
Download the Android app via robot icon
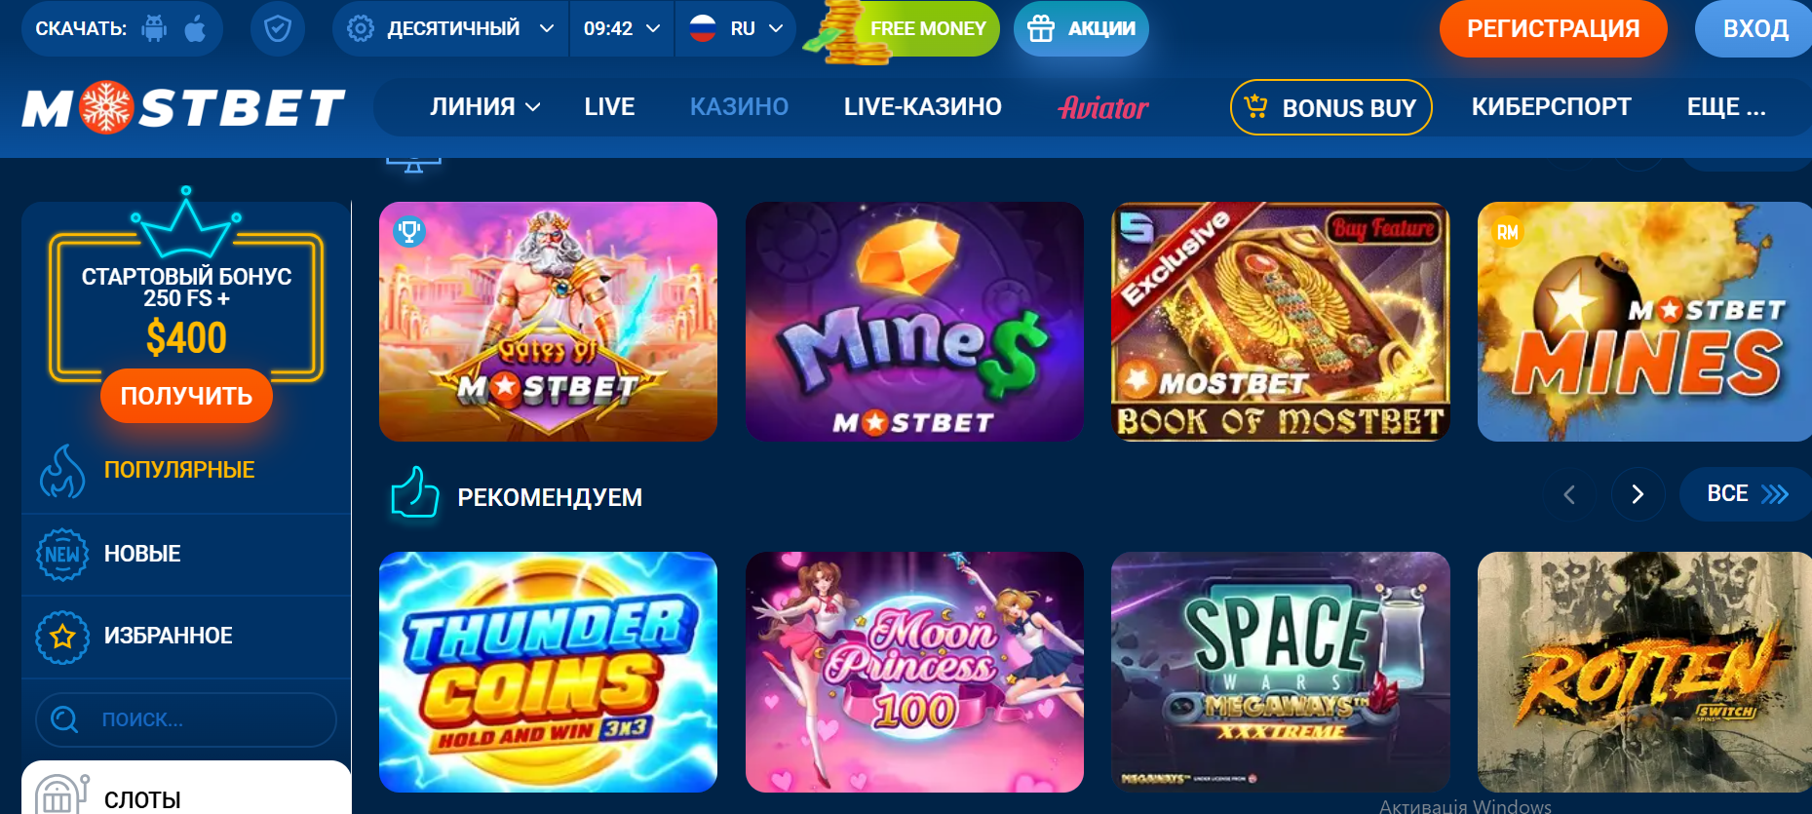click(x=154, y=28)
